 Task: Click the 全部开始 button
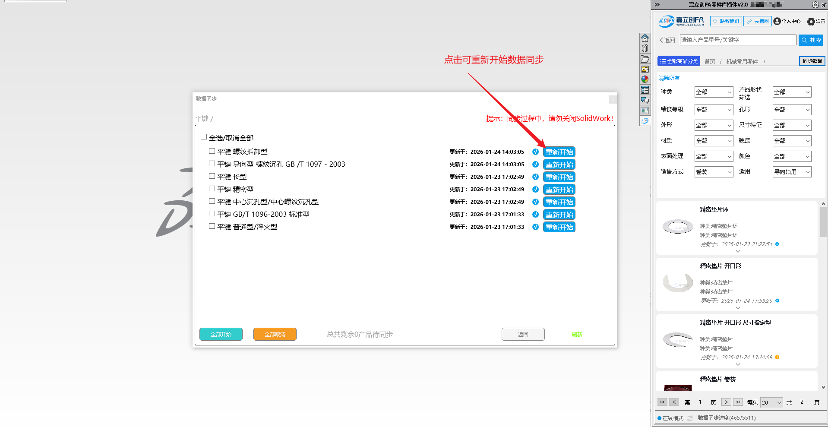pyautogui.click(x=221, y=334)
